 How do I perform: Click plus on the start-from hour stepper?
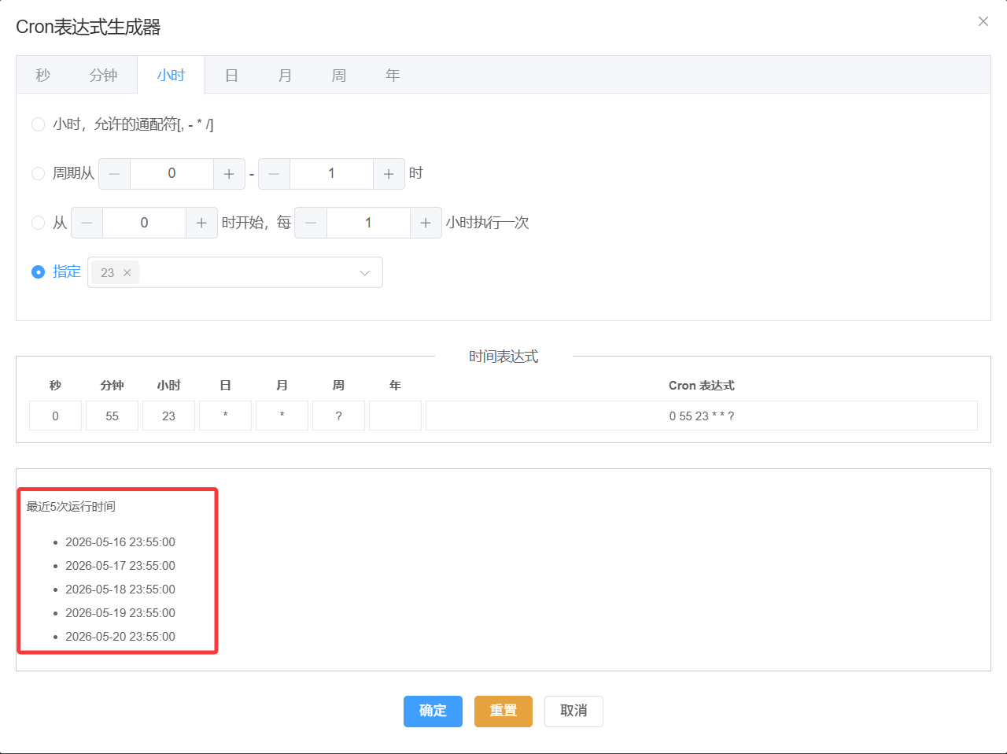[x=201, y=223]
